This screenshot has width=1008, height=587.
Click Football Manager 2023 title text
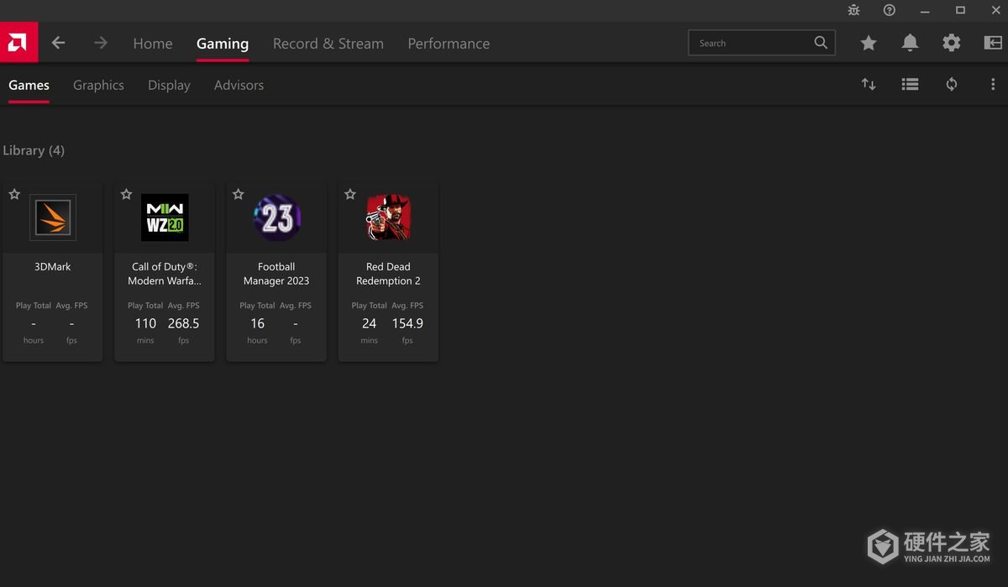[x=276, y=274]
